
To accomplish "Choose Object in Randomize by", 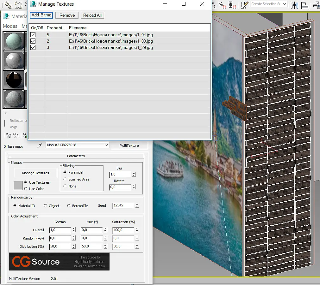I will (x=45, y=205).
